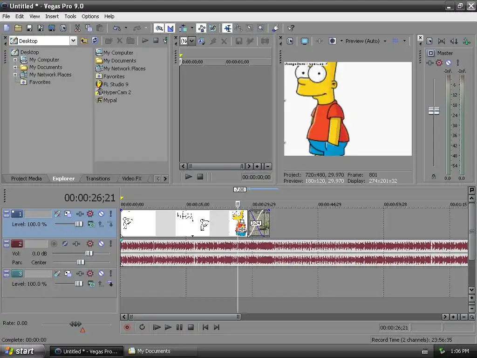Select Favorites in the folder tree

pyautogui.click(x=40, y=82)
